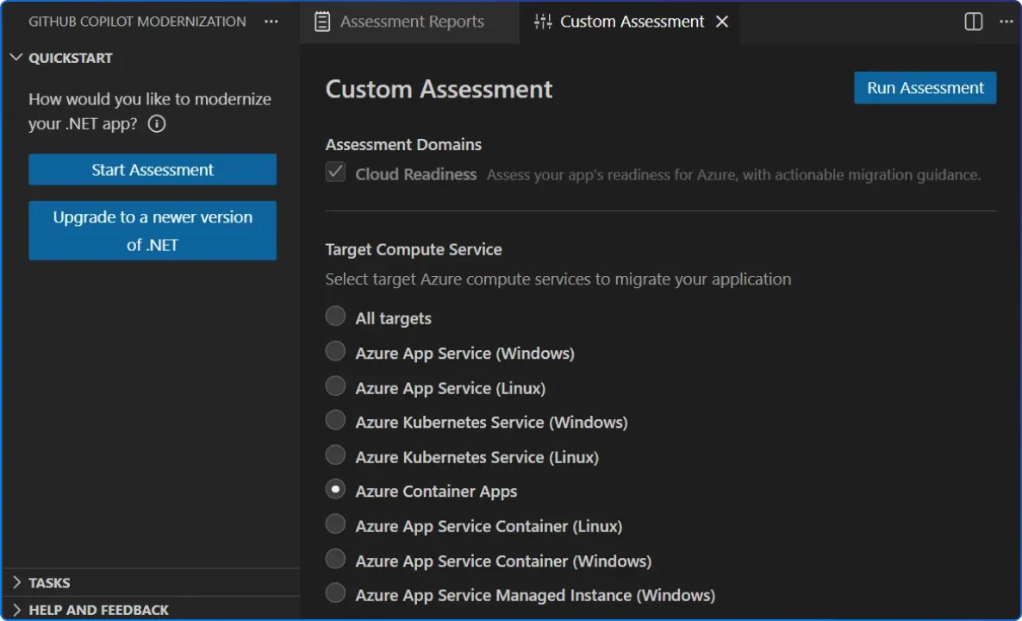
Task: Select Azure App Service (Windows) as target
Action: click(x=335, y=351)
